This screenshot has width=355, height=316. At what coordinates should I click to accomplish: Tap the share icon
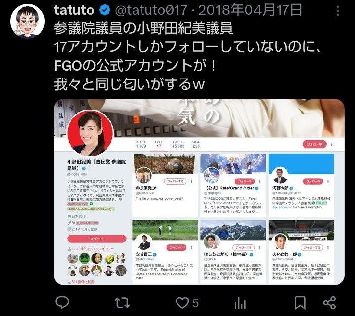coord(329,303)
